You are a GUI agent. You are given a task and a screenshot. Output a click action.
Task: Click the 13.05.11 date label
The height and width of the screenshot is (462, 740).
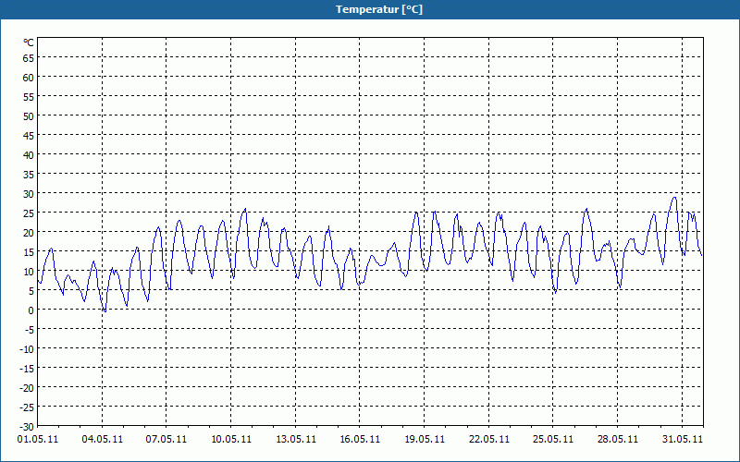[295, 439]
